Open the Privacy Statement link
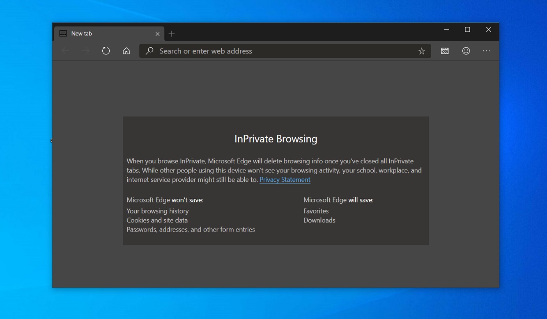Image resolution: width=547 pixels, height=319 pixels. click(285, 180)
